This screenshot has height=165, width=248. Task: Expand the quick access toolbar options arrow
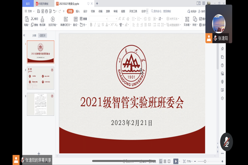tap(64, 11)
